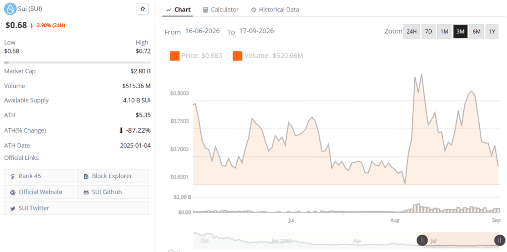Click the Rank 45 badge icon
Viewport: 507px width, 252px height.
tap(13, 176)
